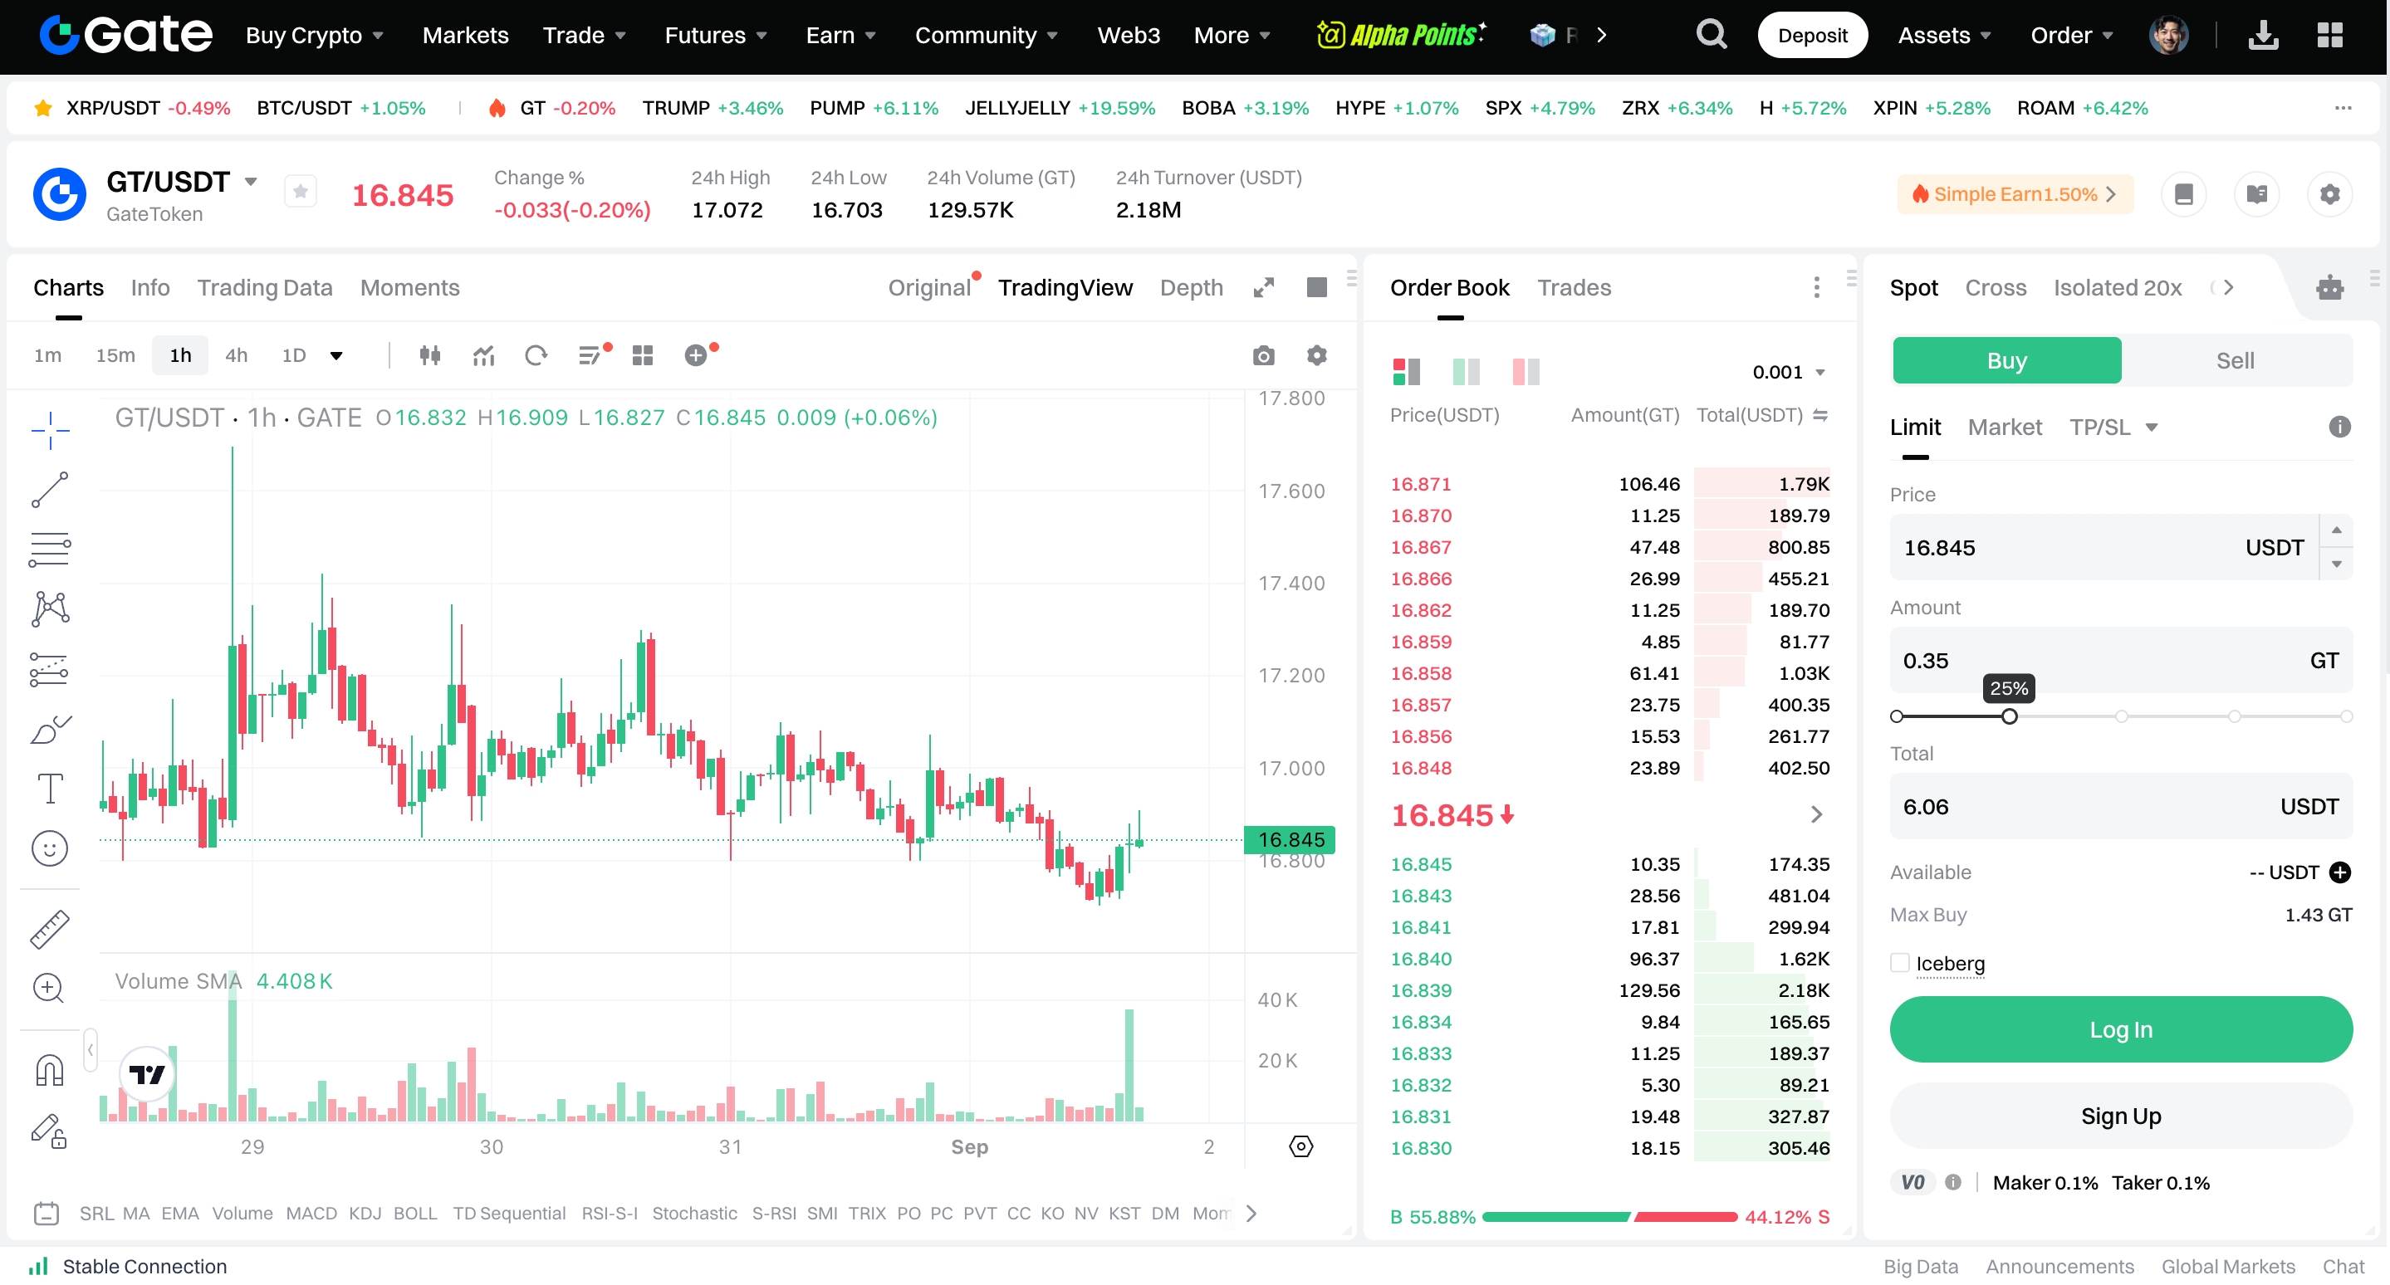Select the trend line drawing tool
The width and height of the screenshot is (2390, 1285).
(49, 490)
